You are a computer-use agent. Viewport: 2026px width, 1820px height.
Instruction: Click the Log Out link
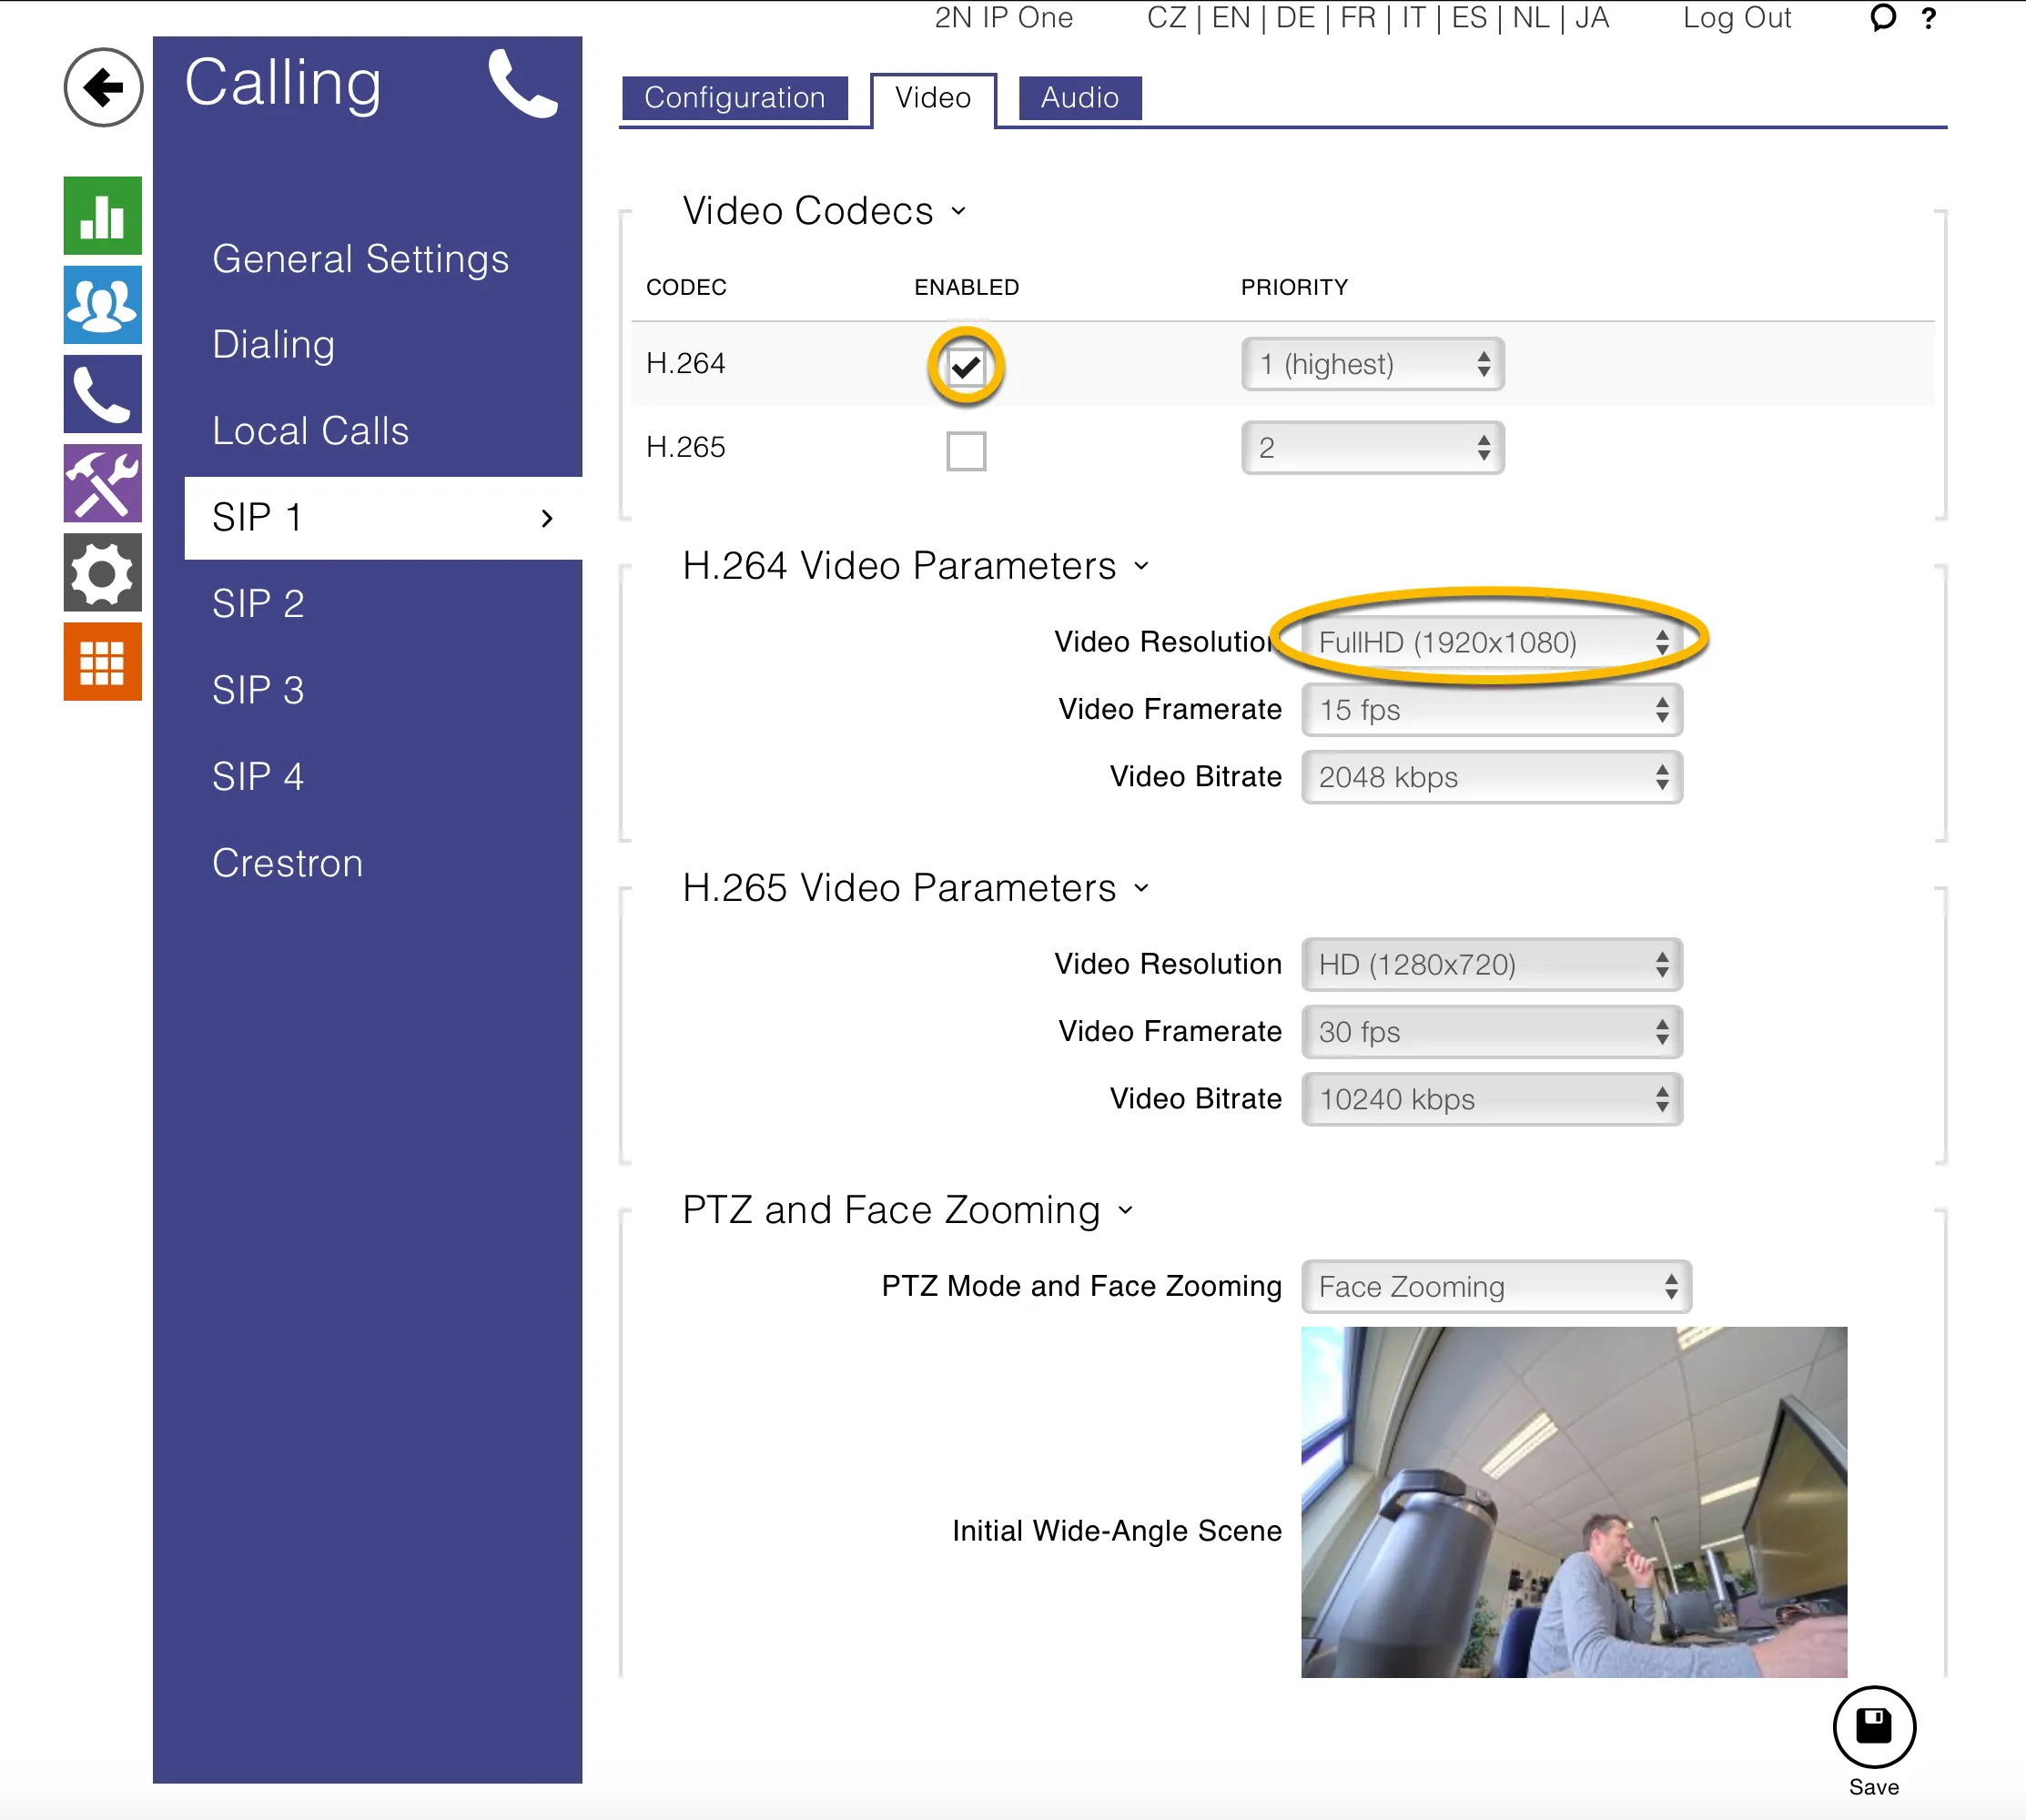(1737, 18)
